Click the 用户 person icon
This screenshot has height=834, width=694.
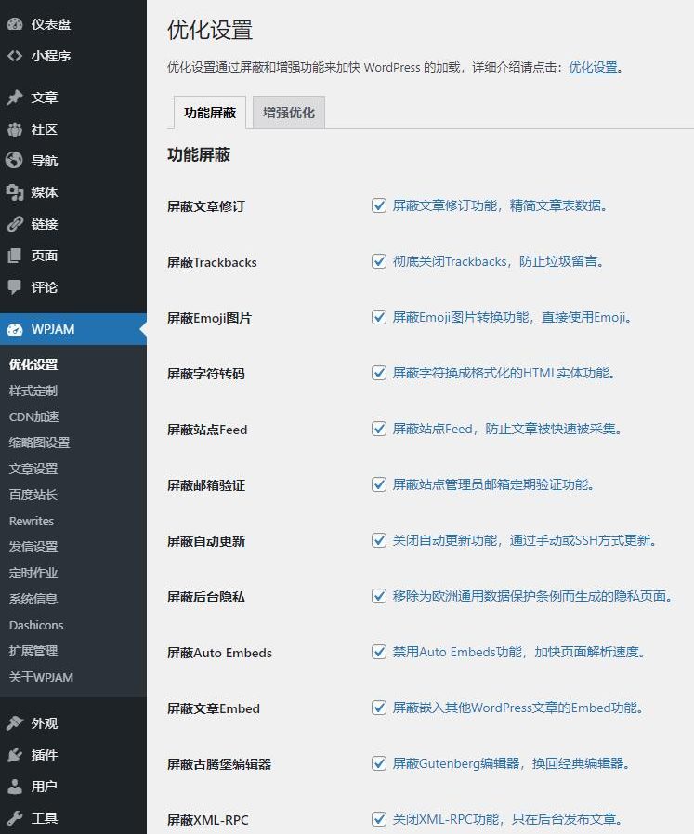(x=15, y=787)
